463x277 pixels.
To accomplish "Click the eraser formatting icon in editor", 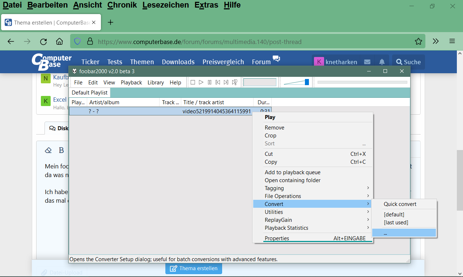I will pos(48,150).
